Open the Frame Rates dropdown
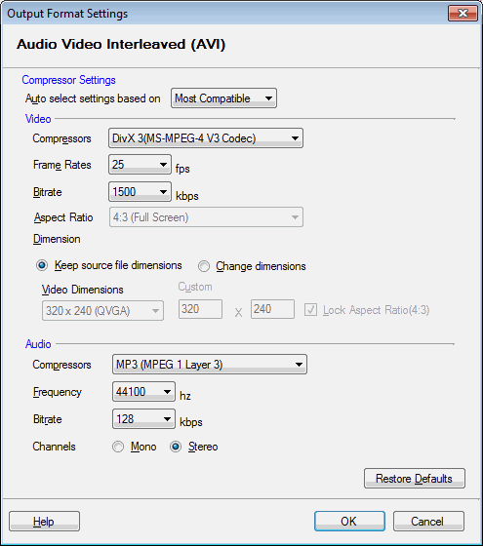The height and width of the screenshot is (546, 483). (x=140, y=165)
